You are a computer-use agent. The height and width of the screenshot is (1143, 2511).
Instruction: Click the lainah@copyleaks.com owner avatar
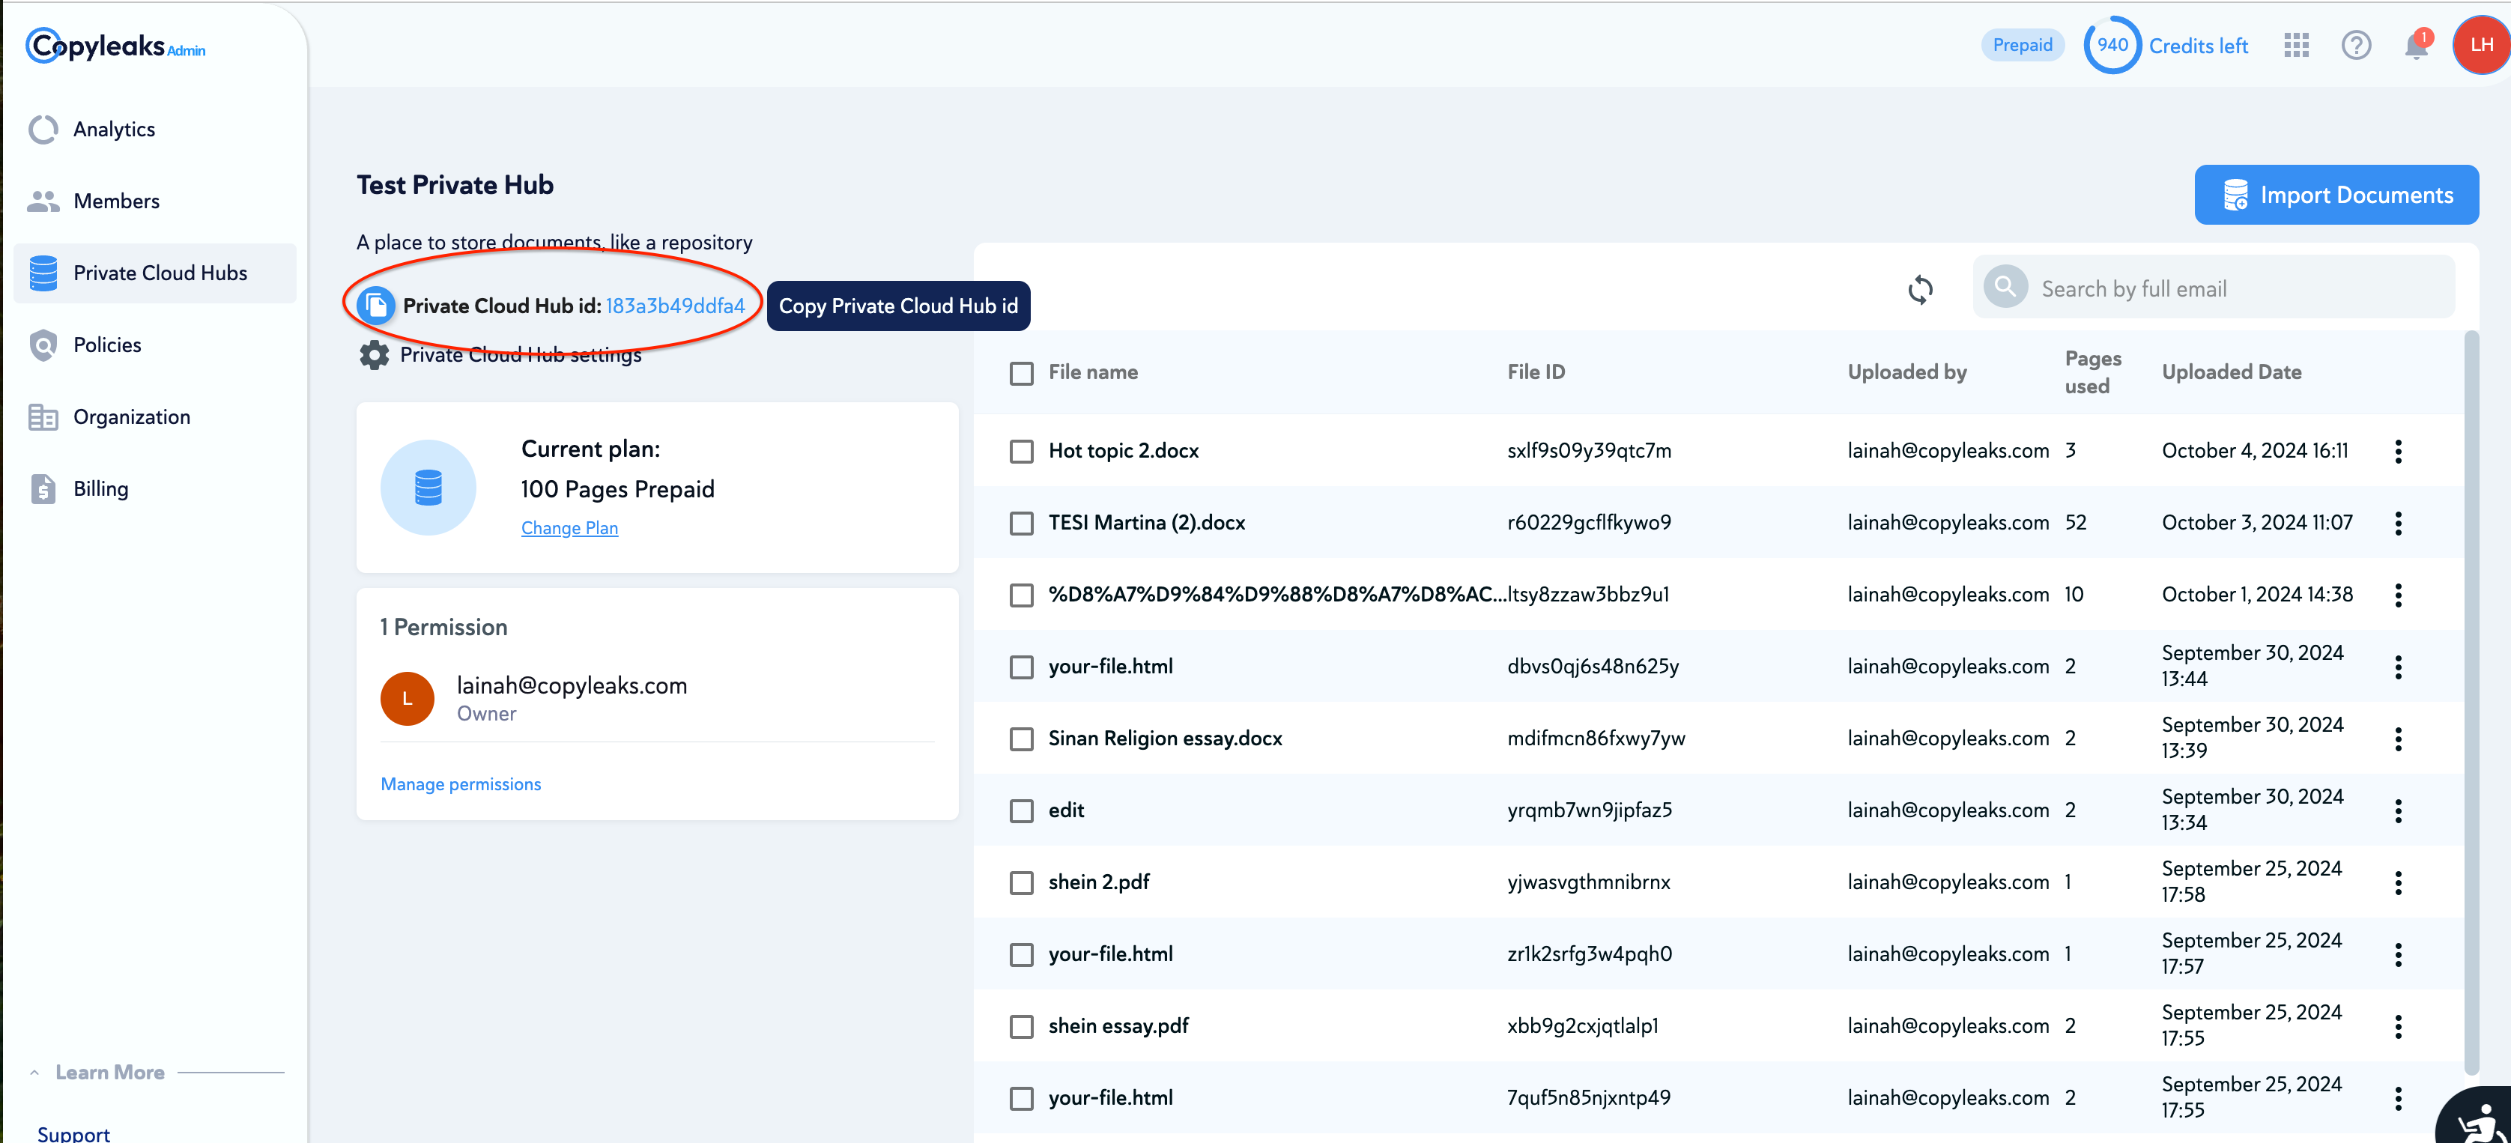[x=408, y=699]
